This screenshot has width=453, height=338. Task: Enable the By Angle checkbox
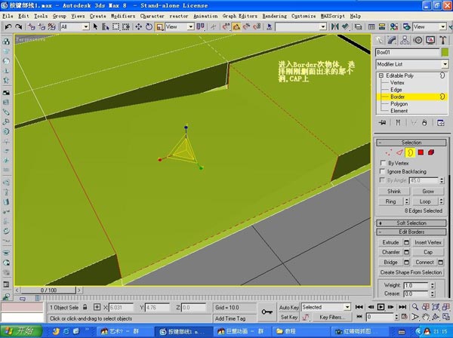[x=383, y=180]
